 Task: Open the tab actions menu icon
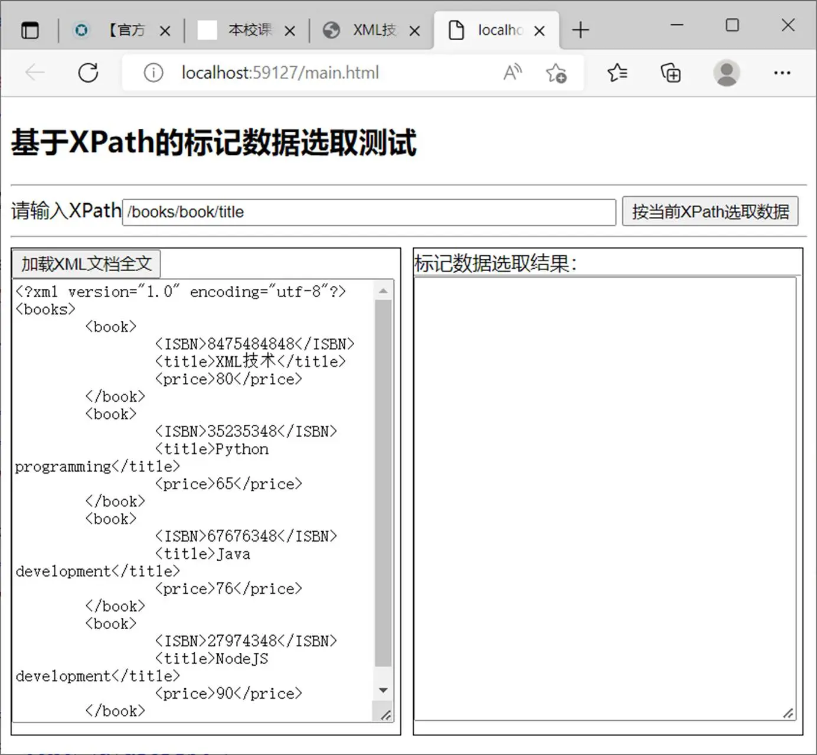(x=30, y=30)
